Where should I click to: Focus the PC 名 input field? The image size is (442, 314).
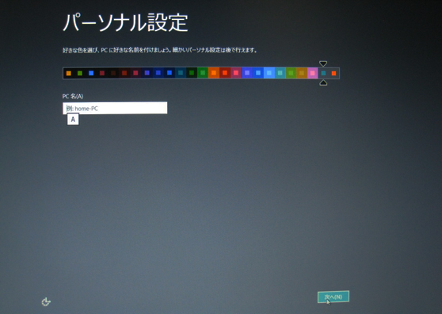pyautogui.click(x=115, y=108)
